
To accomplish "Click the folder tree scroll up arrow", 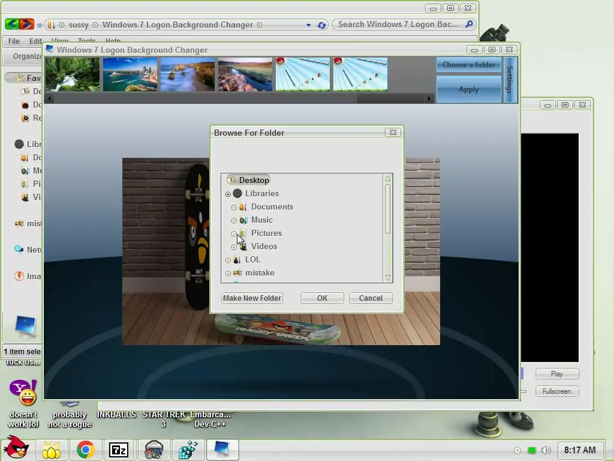I will 387,179.
